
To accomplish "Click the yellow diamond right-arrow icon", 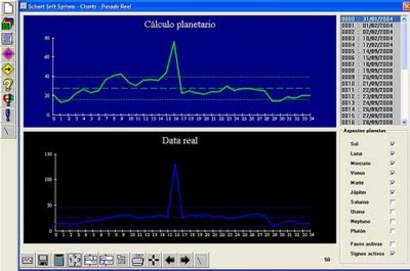I will pyautogui.click(x=8, y=70).
